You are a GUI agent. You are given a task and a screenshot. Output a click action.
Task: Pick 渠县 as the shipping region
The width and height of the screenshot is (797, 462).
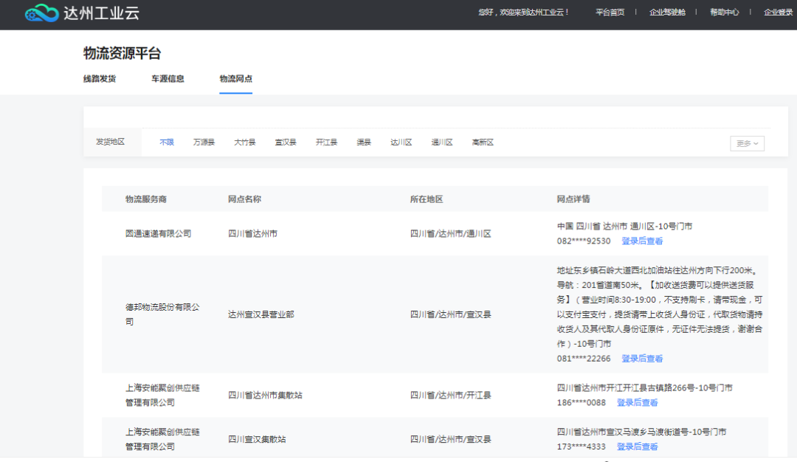(x=364, y=142)
